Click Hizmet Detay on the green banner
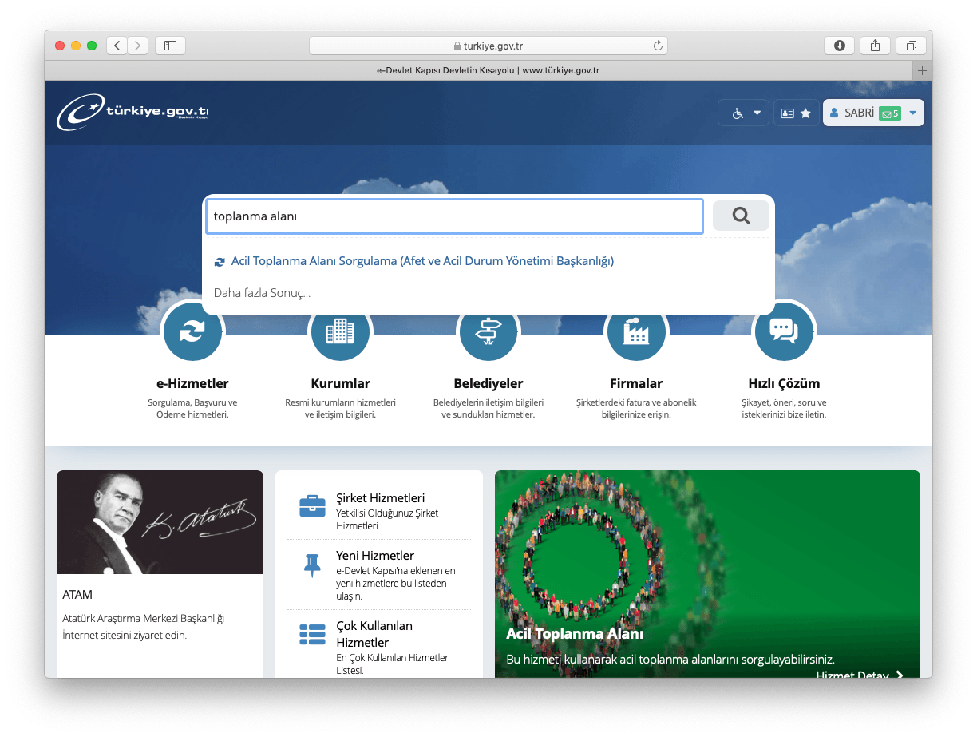Viewport: 977px width, 737px height. 859,675
